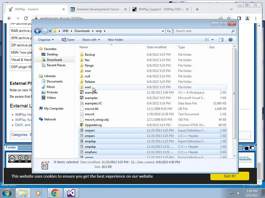Viewport: 265px width, 198px height.
Task: Open a new Chrome tab
Action: click(197, 9)
